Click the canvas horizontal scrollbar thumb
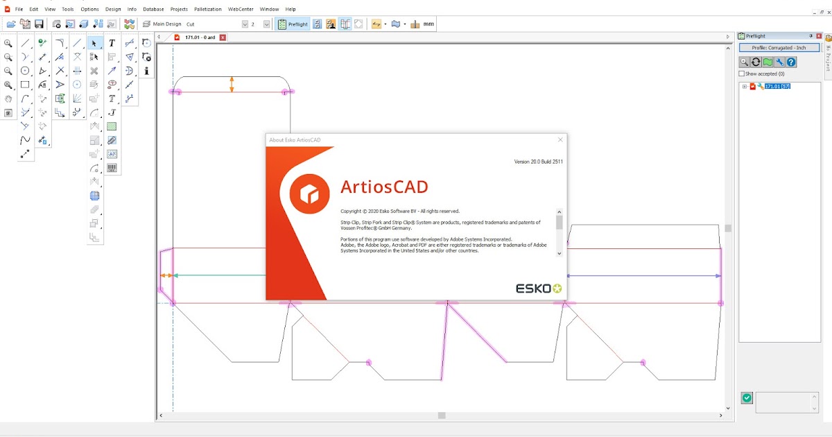The image size is (832, 437). point(442,415)
